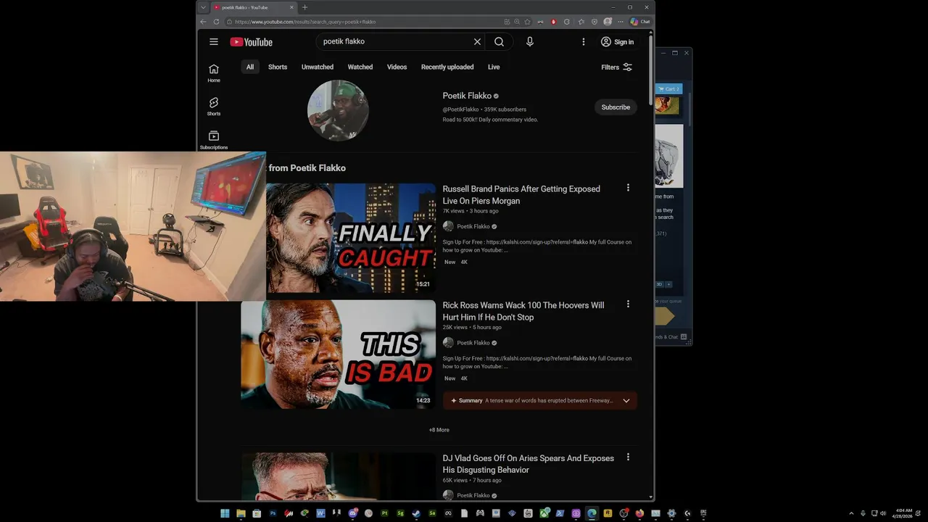
Task: Click the red shield extension icon
Action: [554, 22]
